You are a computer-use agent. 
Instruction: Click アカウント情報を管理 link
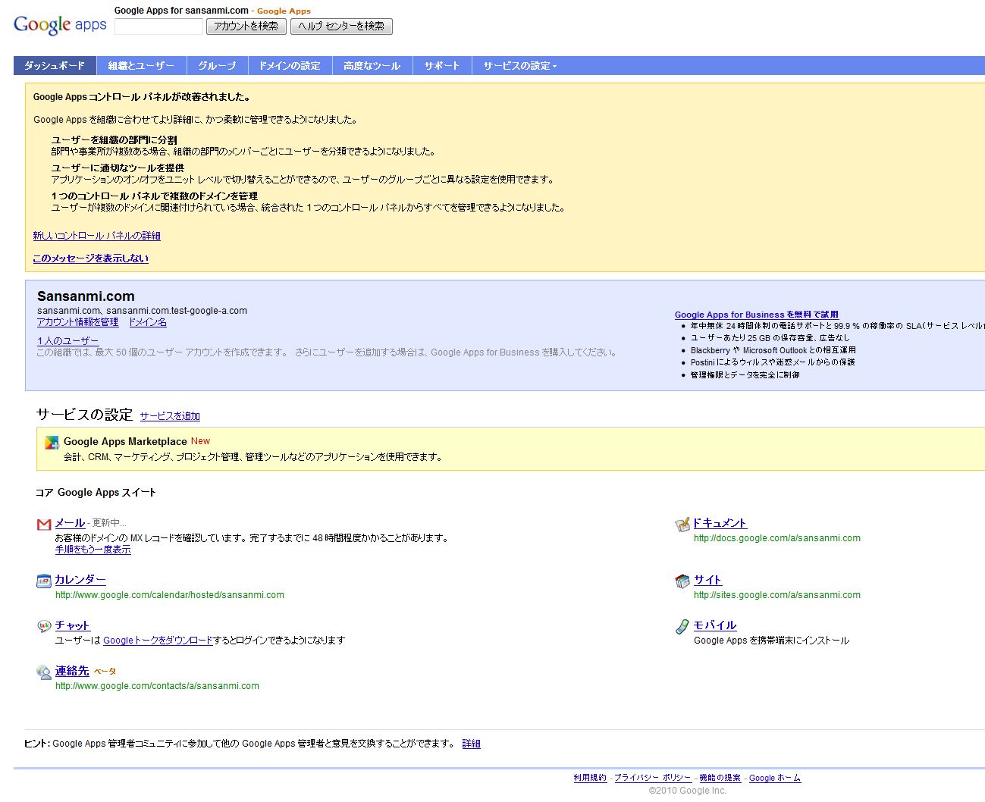tap(77, 322)
